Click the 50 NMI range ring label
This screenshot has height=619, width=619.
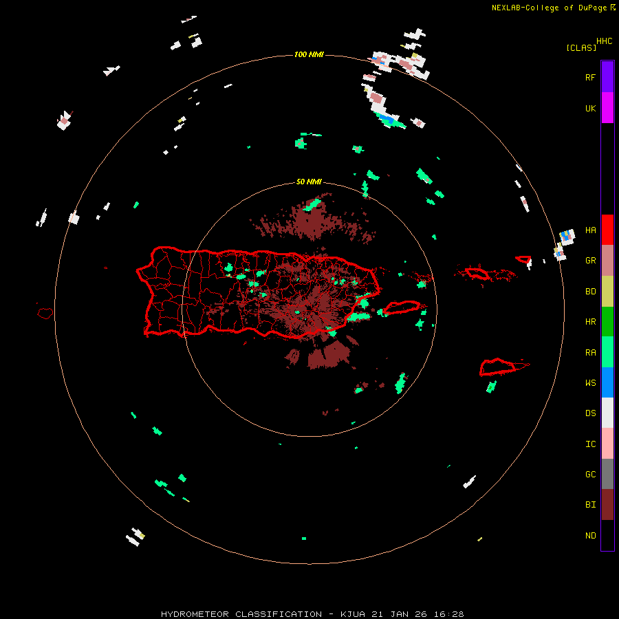309,182
